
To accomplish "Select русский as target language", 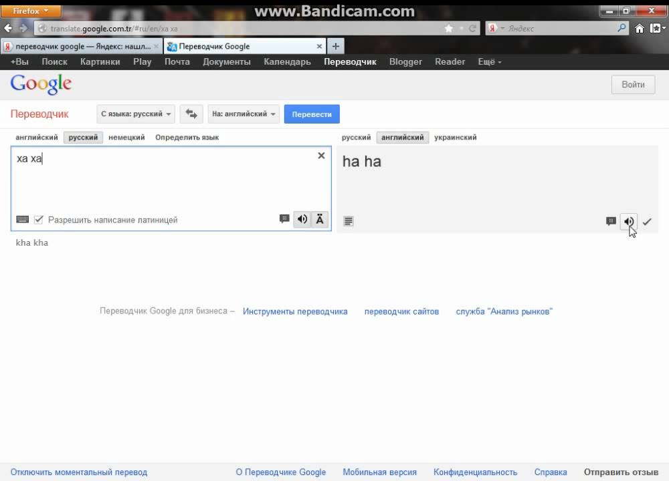I will pyautogui.click(x=357, y=137).
